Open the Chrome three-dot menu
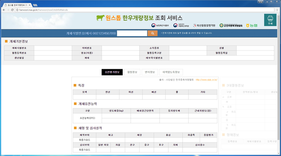The height and width of the screenshot is (156, 281). point(277,10)
